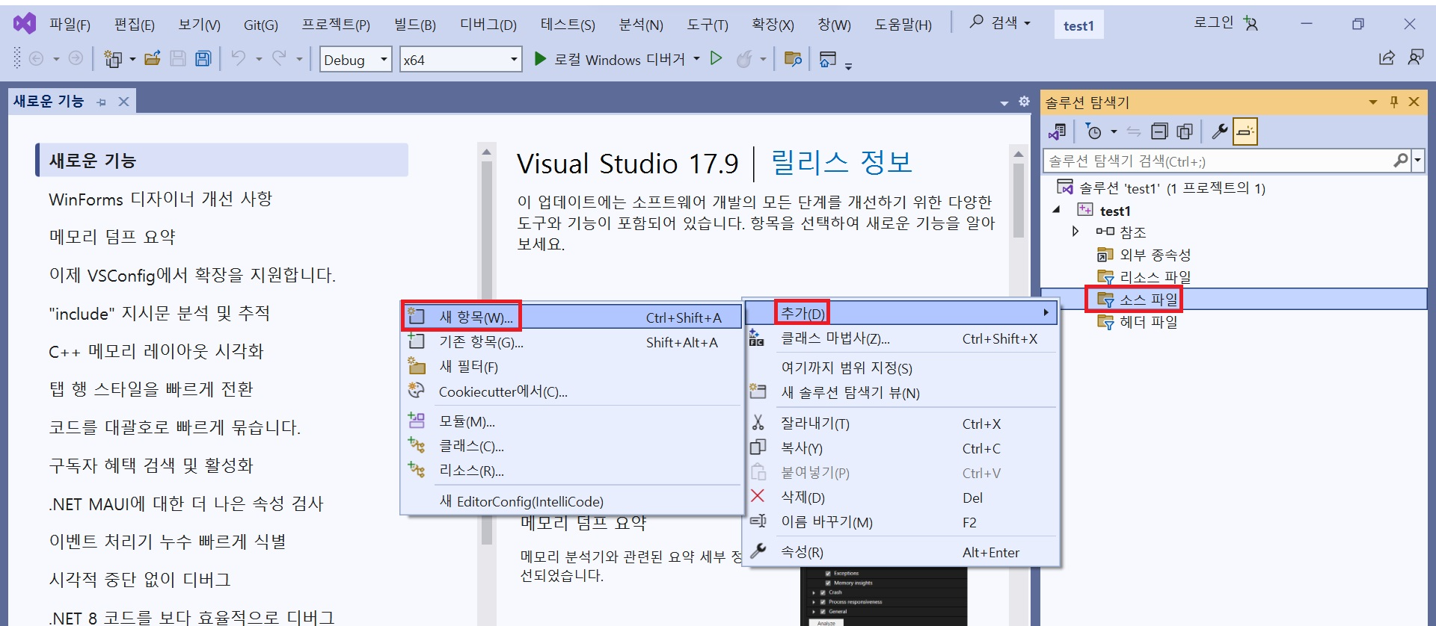1436x626 pixels.
Task: Open the Solution Explorer search options dropdown
Action: coord(1418,160)
